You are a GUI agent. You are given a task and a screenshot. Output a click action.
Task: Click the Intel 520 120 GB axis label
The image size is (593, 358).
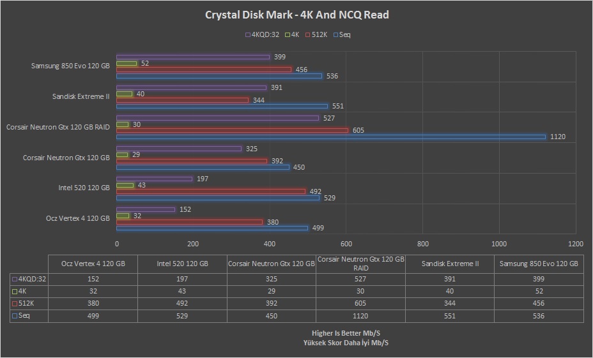click(84, 188)
